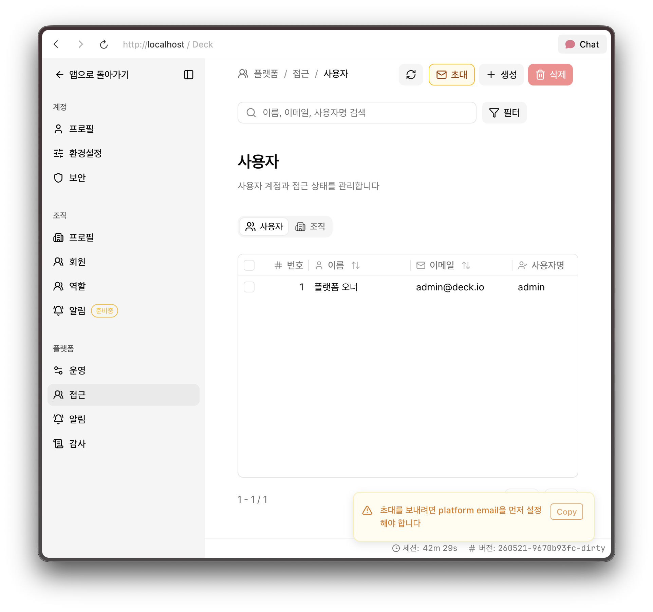Switch to the 사용자 tab
Screen dimensions: 653x612
pos(264,227)
